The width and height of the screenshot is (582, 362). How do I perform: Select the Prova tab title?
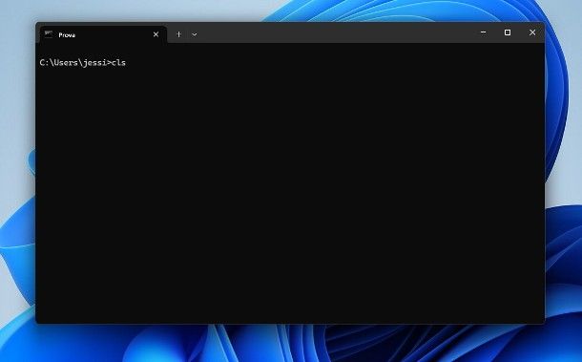67,35
